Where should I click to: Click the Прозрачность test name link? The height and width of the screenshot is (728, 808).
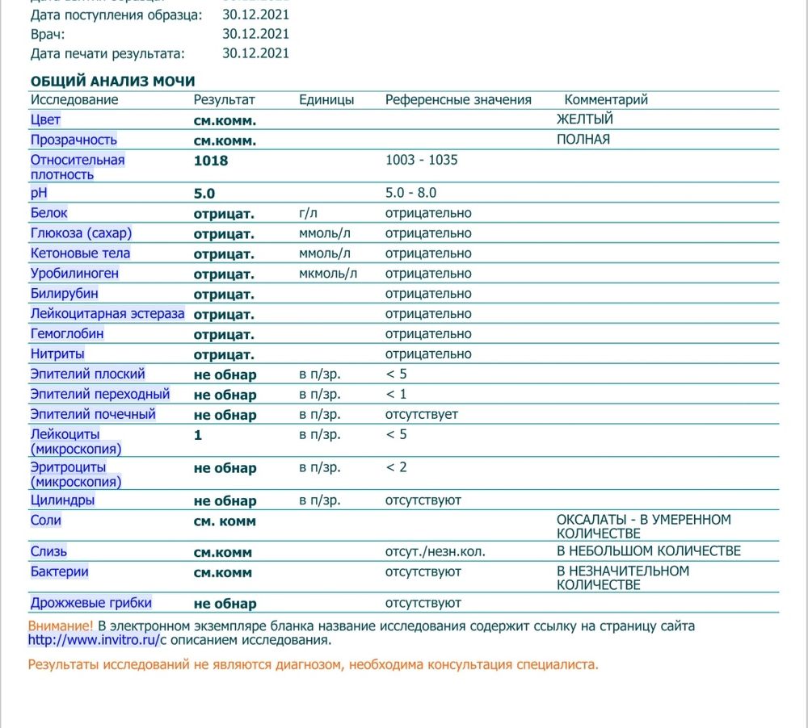(74, 140)
